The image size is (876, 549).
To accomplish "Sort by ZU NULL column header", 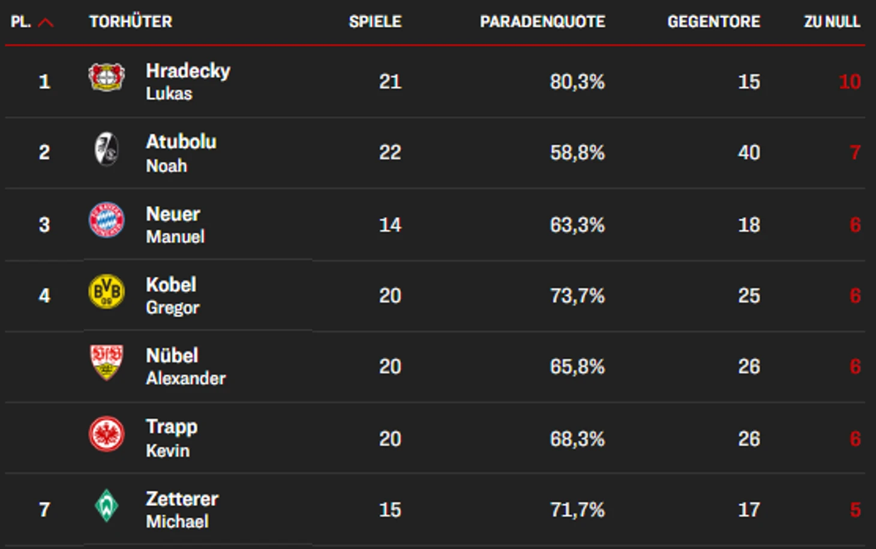I will click(x=832, y=22).
